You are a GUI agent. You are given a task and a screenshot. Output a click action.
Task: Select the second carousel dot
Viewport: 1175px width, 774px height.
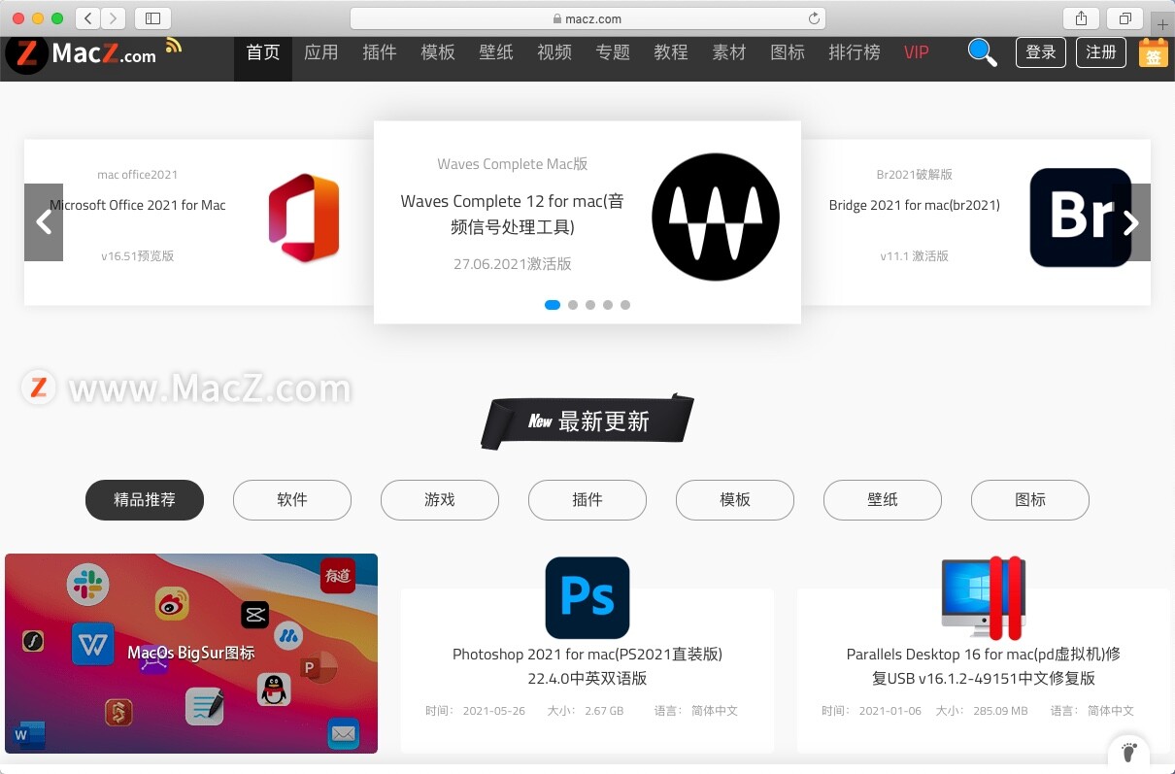pyautogui.click(x=573, y=305)
